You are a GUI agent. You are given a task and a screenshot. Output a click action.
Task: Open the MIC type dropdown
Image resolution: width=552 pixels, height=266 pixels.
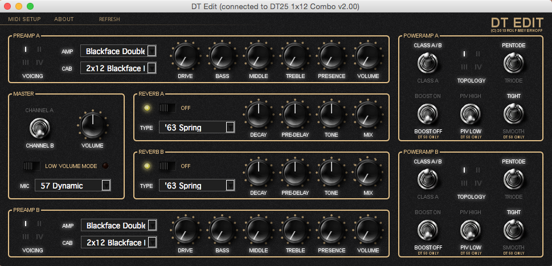click(x=72, y=185)
